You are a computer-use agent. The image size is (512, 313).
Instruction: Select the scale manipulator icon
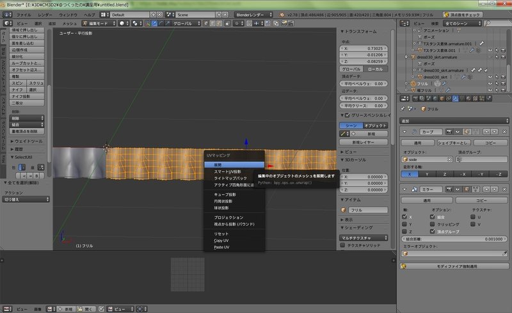[x=167, y=23]
